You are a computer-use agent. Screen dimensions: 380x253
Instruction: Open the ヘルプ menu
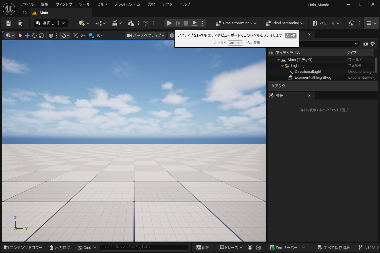185,4
